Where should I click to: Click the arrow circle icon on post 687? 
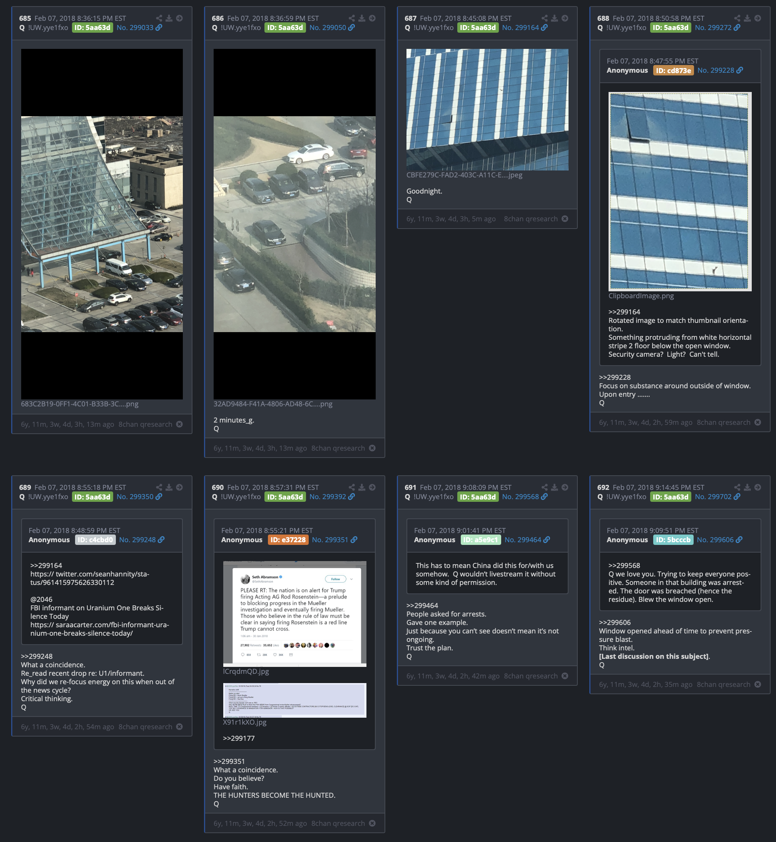565,18
